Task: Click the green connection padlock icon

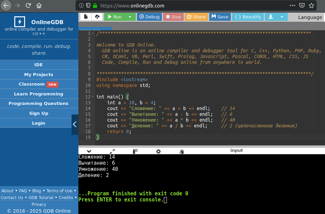Action: [95, 5]
